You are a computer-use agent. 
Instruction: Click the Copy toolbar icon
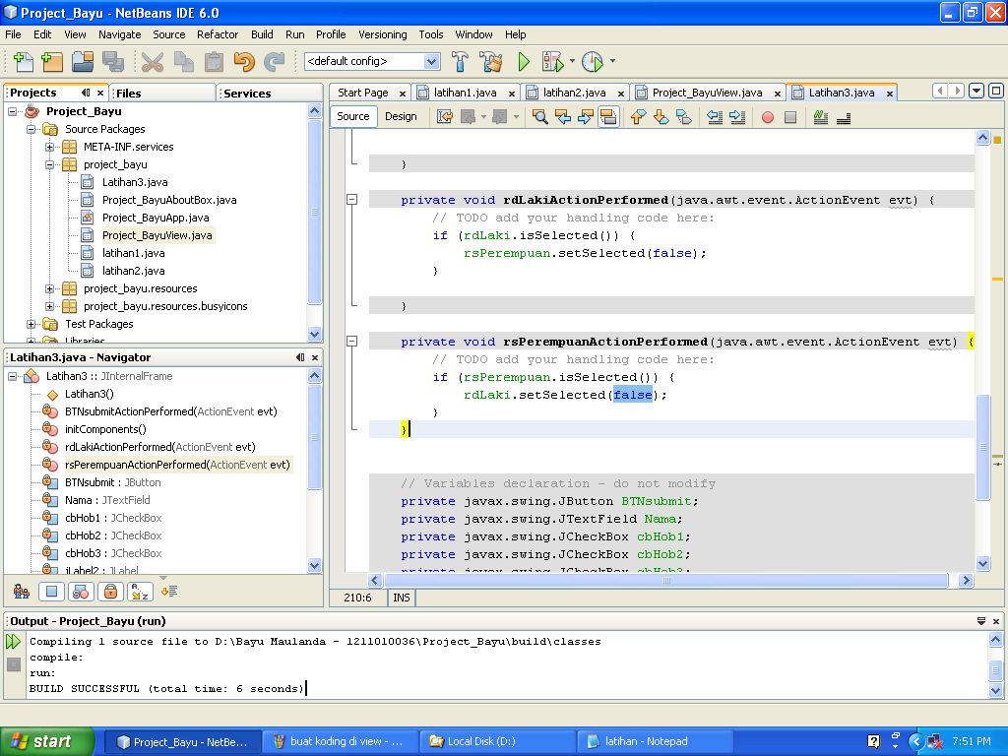pos(184,62)
